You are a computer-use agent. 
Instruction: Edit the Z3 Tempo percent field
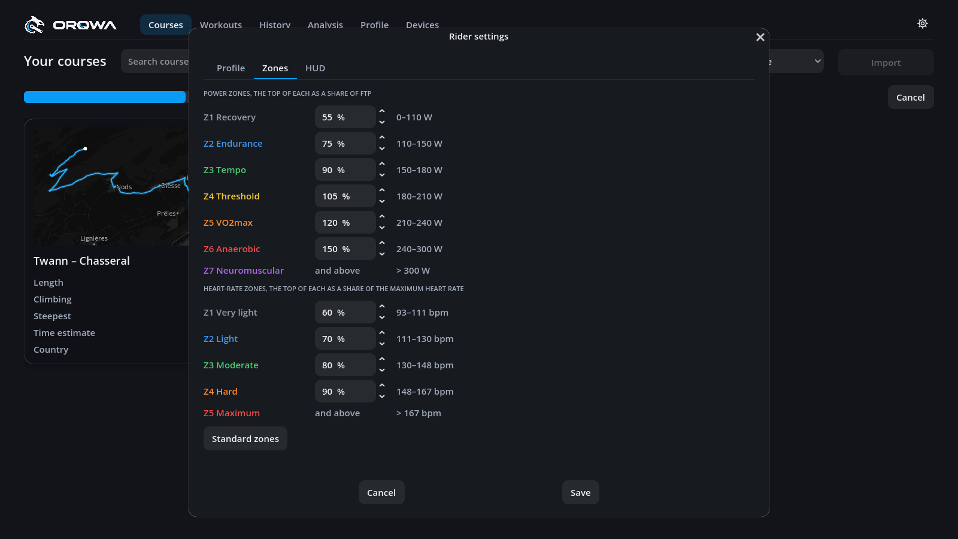pos(345,170)
